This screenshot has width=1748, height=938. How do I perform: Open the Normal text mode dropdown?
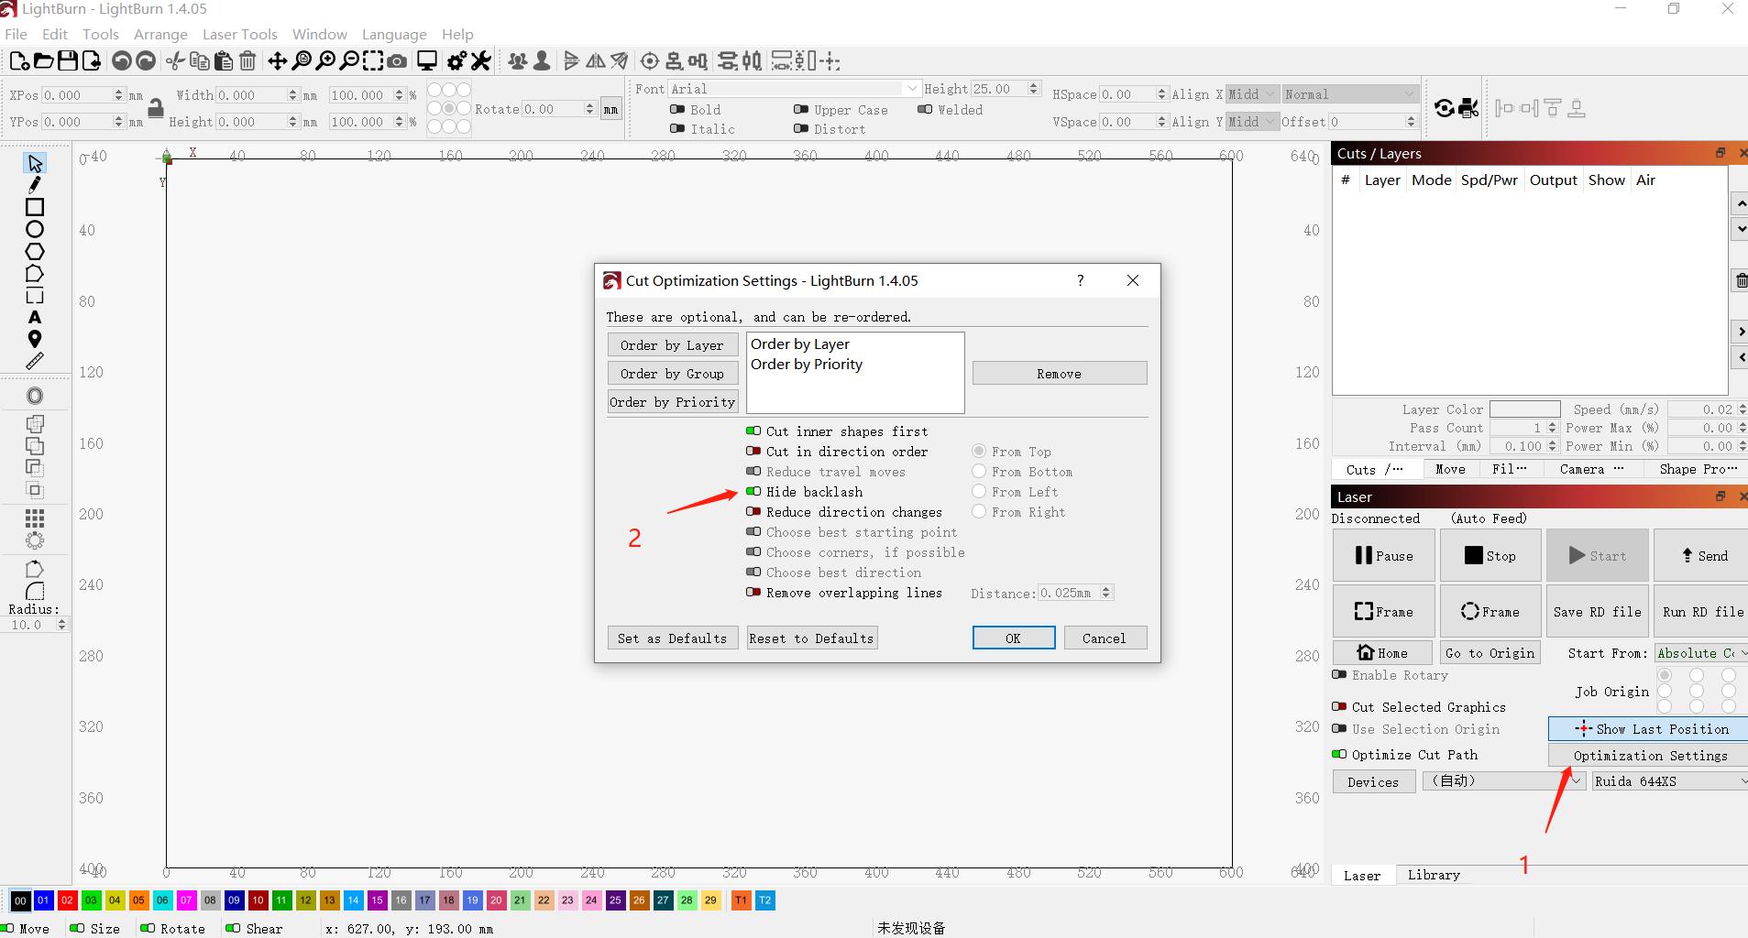[1350, 94]
